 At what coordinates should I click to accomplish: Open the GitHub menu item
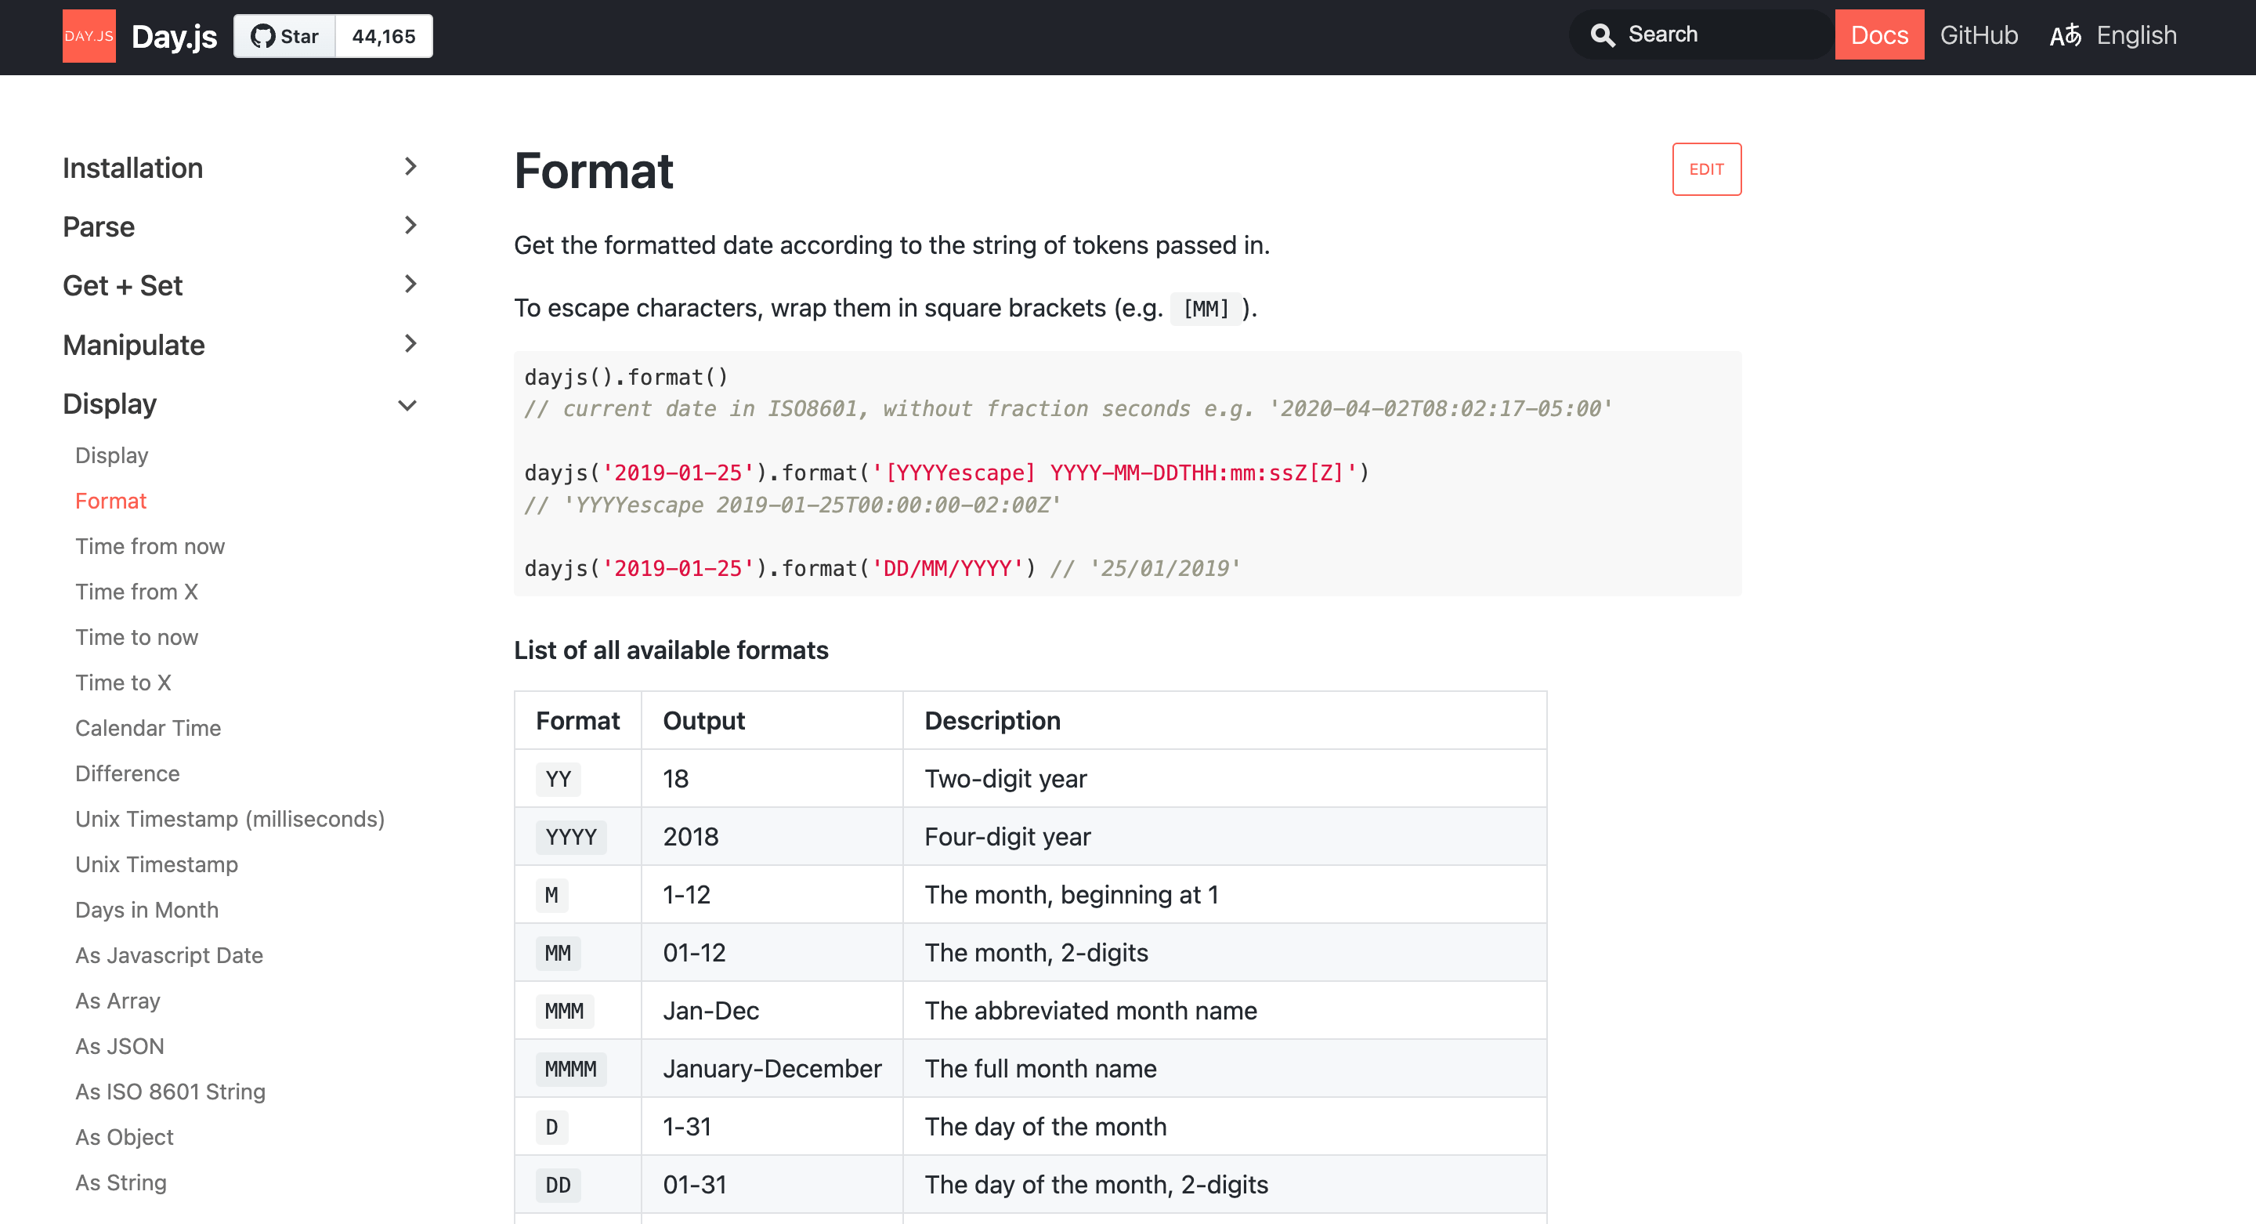click(1979, 35)
